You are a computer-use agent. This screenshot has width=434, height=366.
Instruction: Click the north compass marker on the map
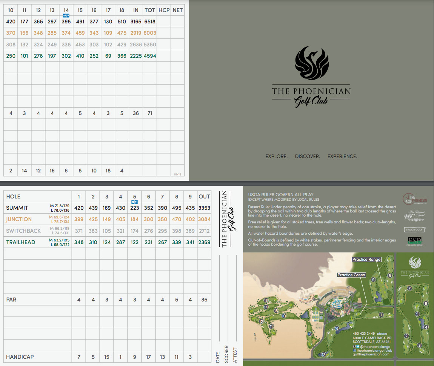click(x=255, y=337)
